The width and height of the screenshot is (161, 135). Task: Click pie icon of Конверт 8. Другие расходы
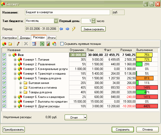[20, 106]
